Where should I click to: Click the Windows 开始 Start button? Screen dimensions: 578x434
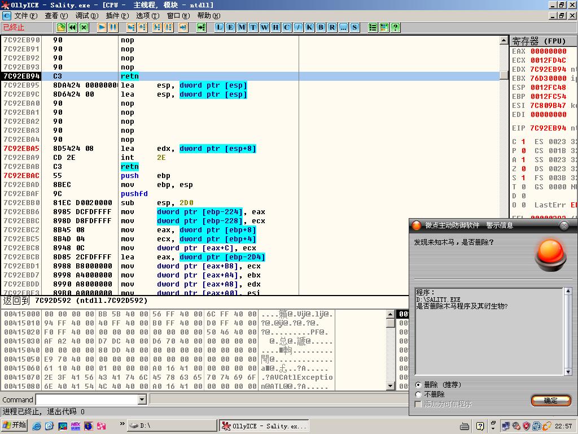tap(15, 426)
